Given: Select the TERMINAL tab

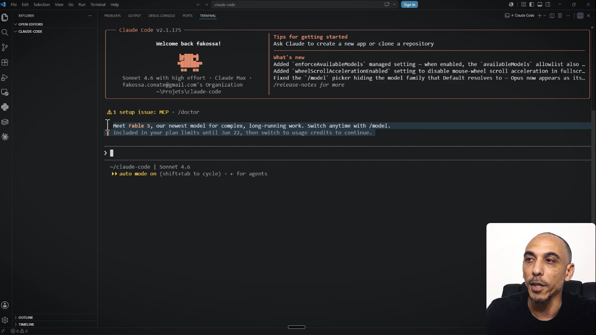Looking at the screenshot, I should pyautogui.click(x=208, y=16).
